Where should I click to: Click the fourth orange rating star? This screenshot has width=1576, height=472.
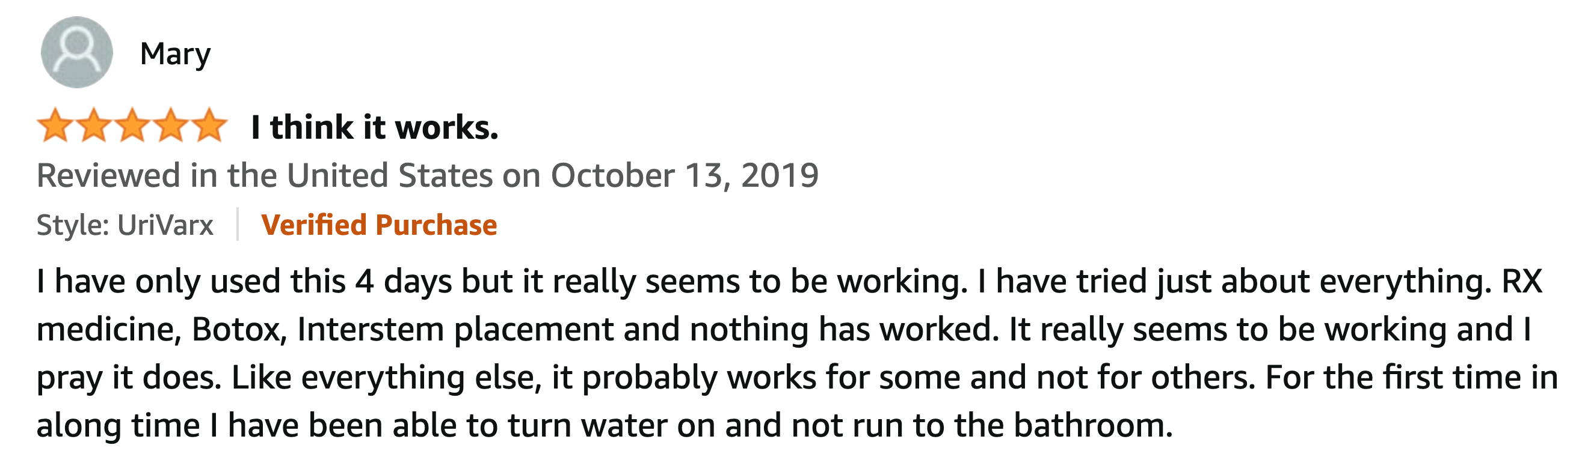tap(171, 125)
